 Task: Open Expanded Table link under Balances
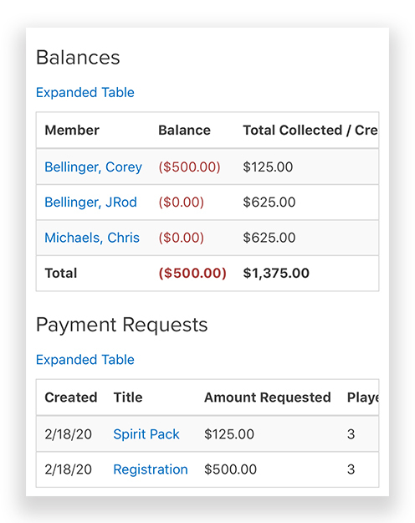[85, 92]
